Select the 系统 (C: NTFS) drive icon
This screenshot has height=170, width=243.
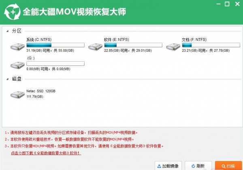tap(17, 47)
